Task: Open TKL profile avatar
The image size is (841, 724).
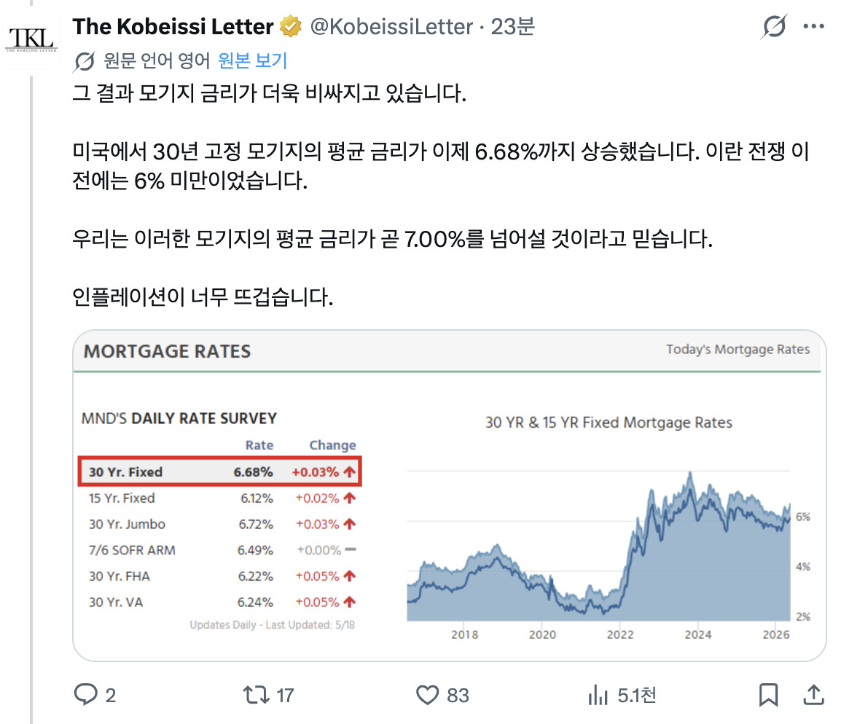Action: [x=31, y=41]
